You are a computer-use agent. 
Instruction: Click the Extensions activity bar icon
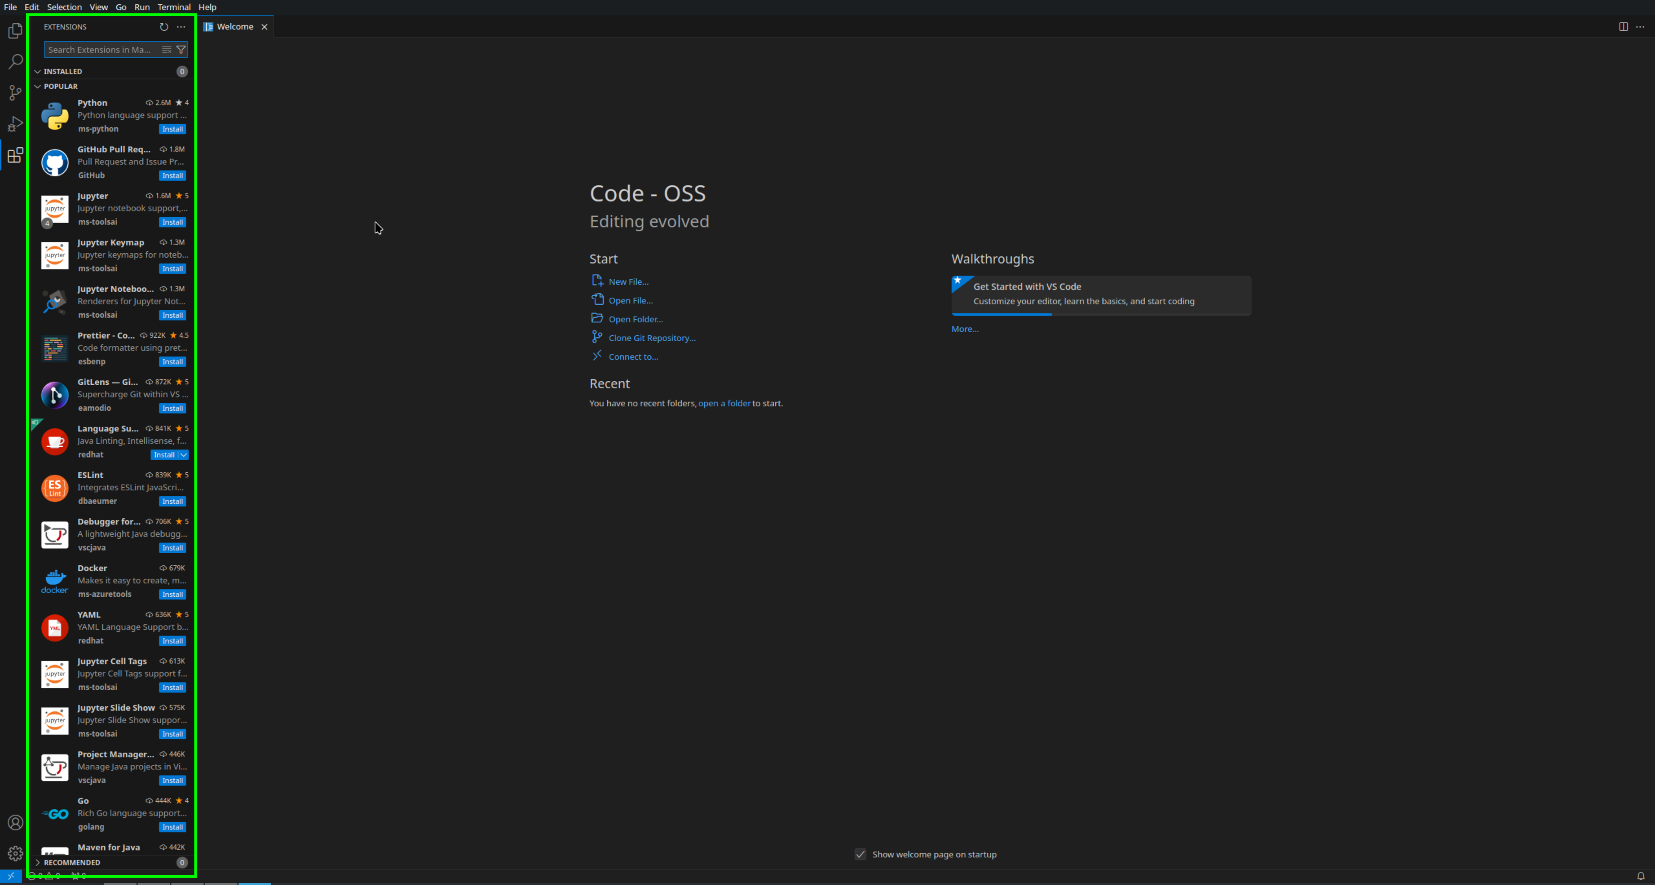(16, 155)
